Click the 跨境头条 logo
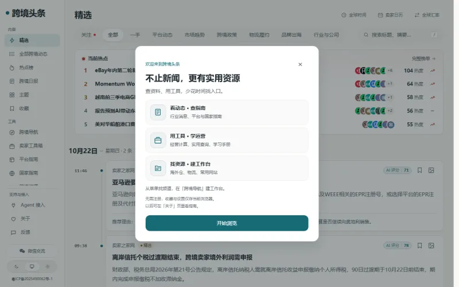459x287 pixels. click(x=25, y=13)
